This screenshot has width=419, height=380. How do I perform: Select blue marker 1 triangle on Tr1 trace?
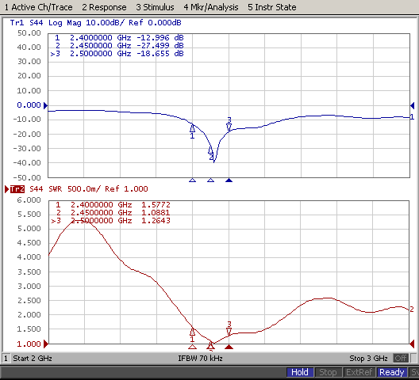[x=192, y=128]
